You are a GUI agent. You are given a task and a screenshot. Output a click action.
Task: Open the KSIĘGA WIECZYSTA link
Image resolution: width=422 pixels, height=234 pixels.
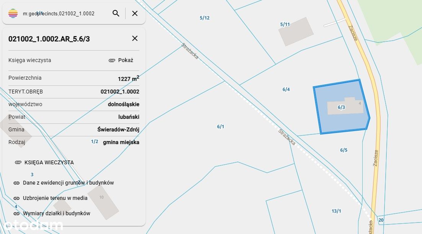(x=49, y=162)
